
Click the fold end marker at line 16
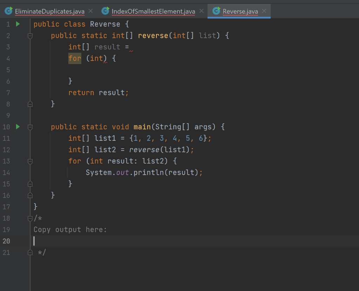click(30, 195)
